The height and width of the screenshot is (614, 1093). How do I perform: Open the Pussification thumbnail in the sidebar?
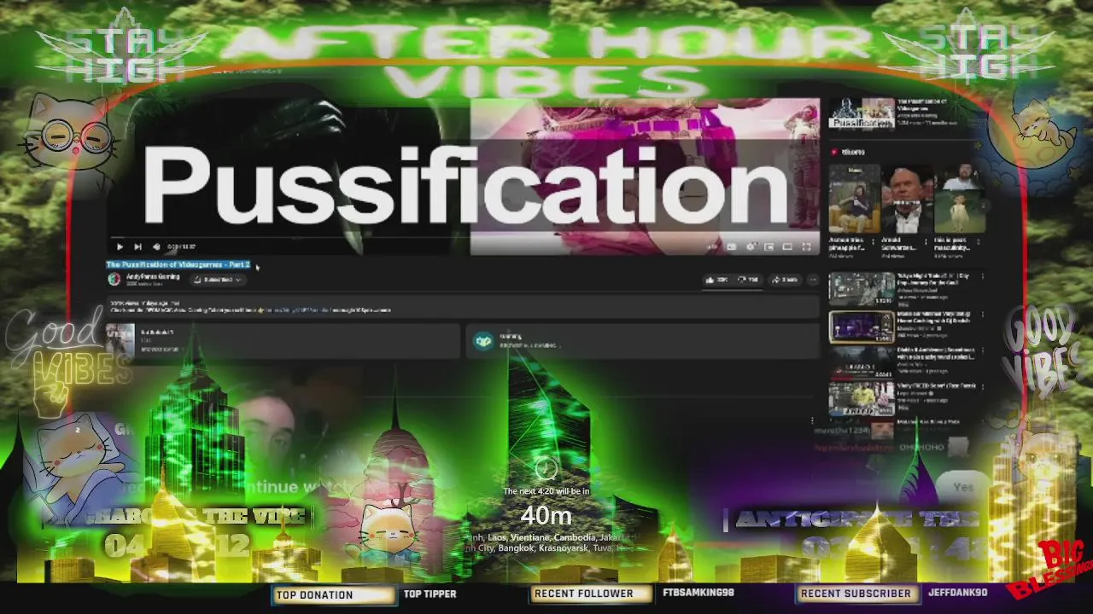click(x=861, y=113)
